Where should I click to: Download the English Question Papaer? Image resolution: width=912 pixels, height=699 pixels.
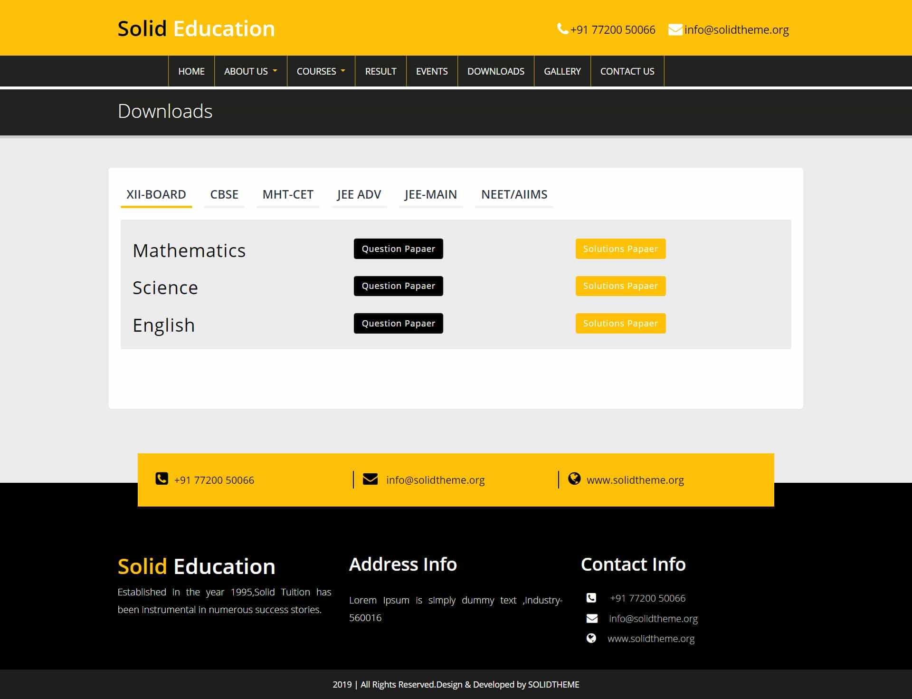pos(399,323)
